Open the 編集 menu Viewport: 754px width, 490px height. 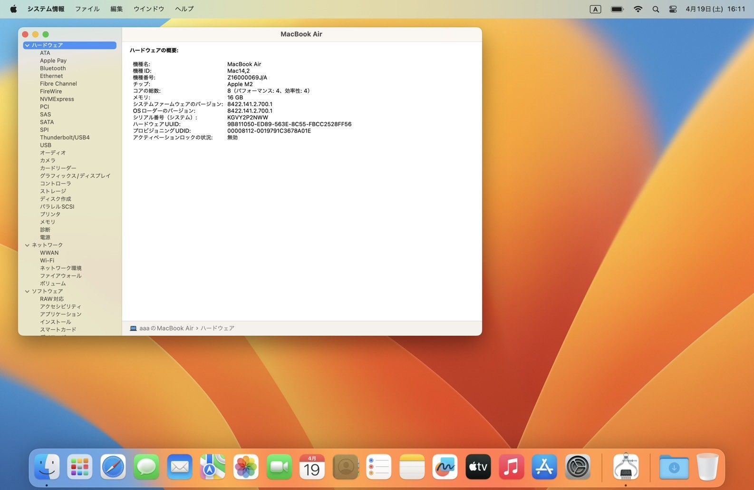[116, 9]
